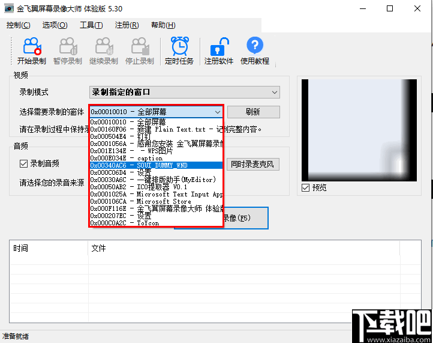433x343 pixels.
Task: Select Microsoft Store entry
Action: tap(157, 201)
